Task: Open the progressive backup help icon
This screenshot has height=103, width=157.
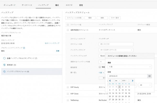Action: pos(24,48)
